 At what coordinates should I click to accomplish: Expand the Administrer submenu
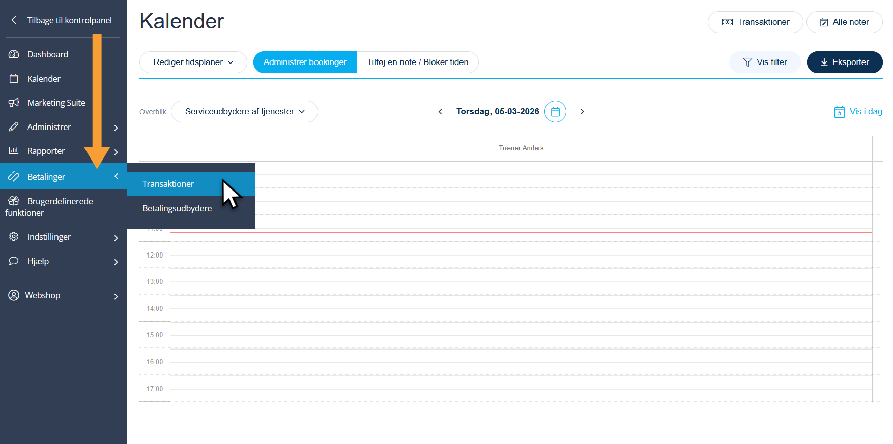[116, 128]
